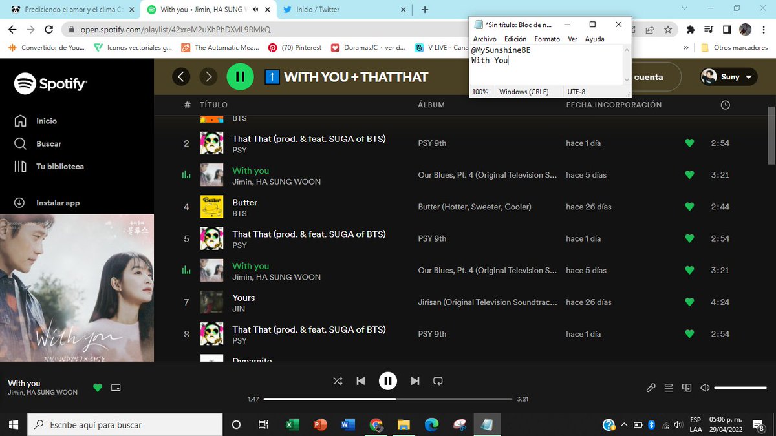Open Ayuda menu in Notepad
Viewport: 776px width, 436px height.
point(594,39)
